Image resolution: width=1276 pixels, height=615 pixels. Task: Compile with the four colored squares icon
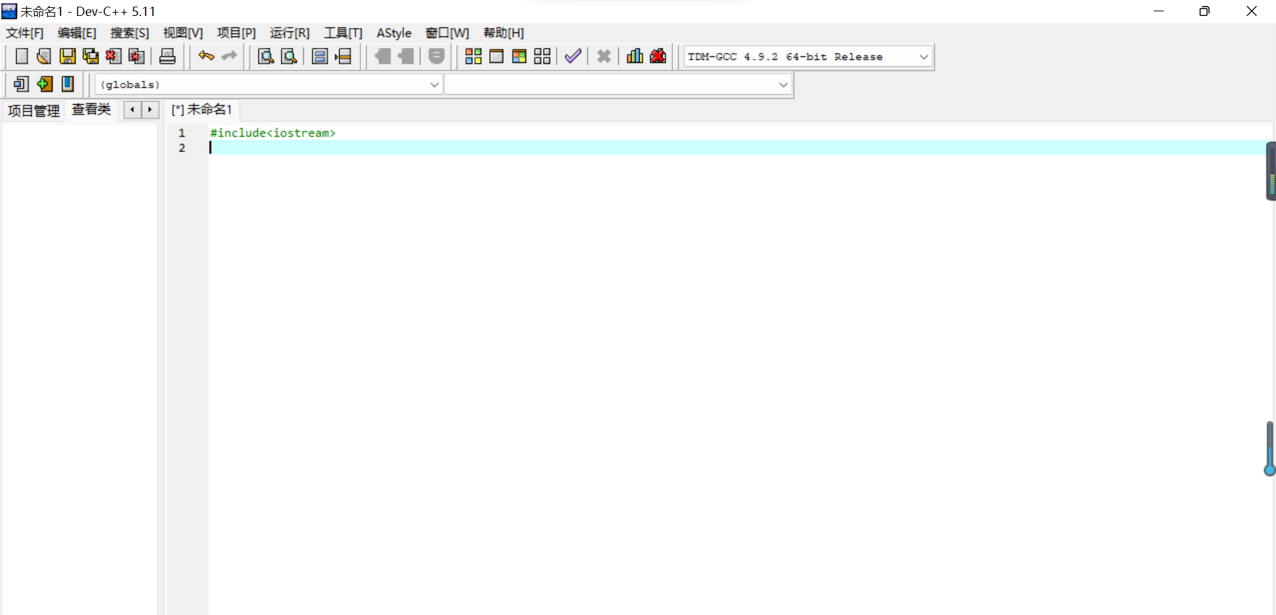click(x=473, y=56)
